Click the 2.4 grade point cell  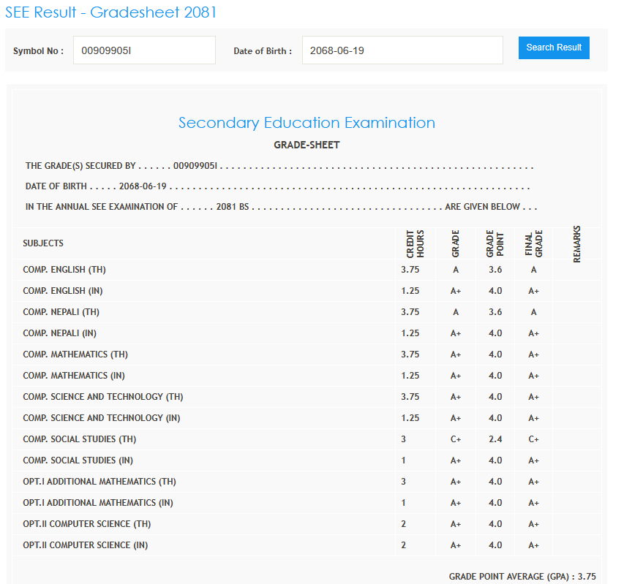(x=495, y=439)
